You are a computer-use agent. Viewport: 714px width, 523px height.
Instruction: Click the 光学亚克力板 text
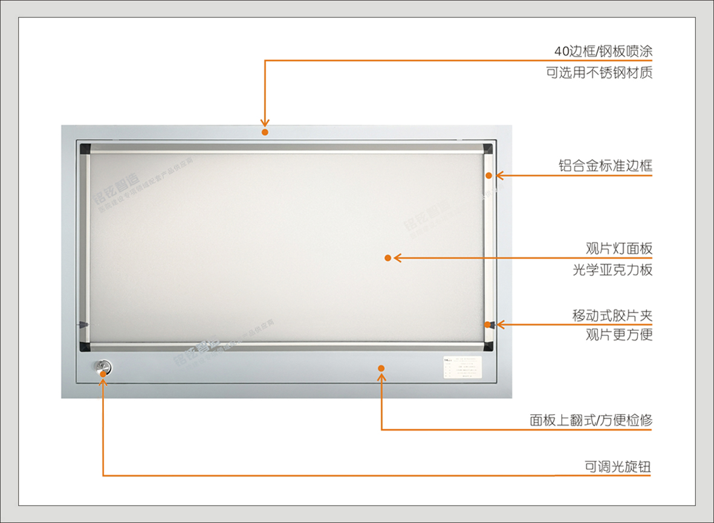tap(612, 270)
